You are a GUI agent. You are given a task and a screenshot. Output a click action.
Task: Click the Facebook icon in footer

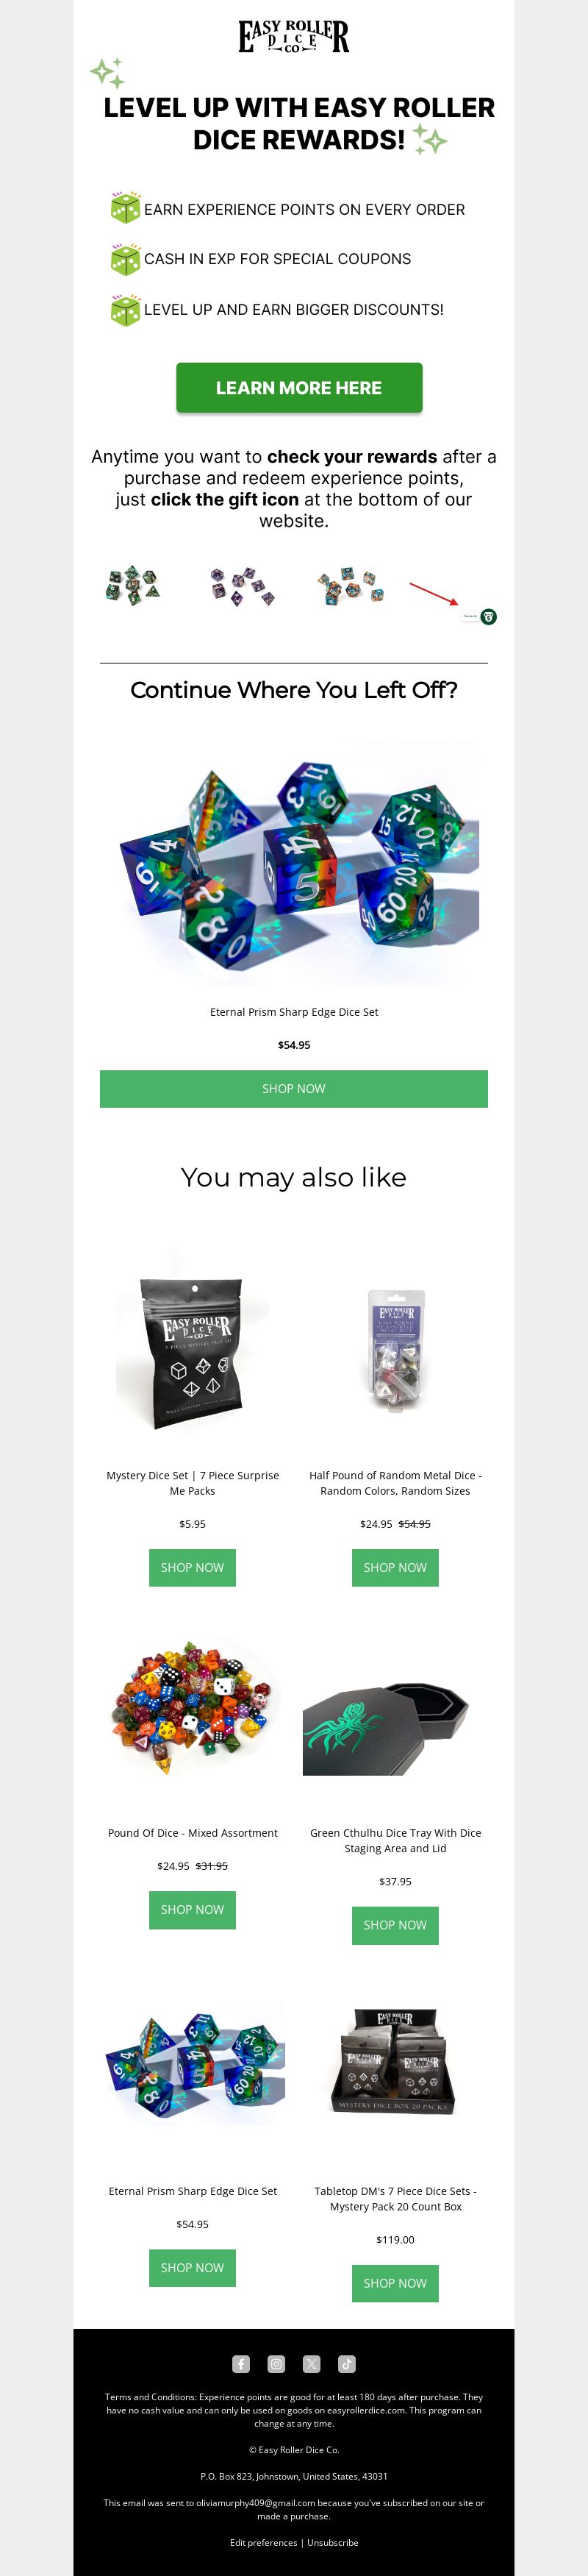click(241, 2364)
